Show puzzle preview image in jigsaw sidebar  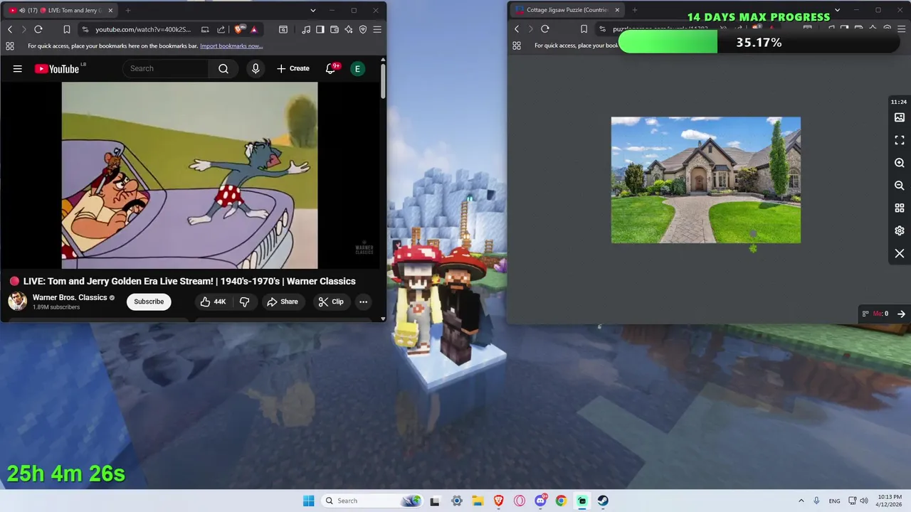point(900,117)
